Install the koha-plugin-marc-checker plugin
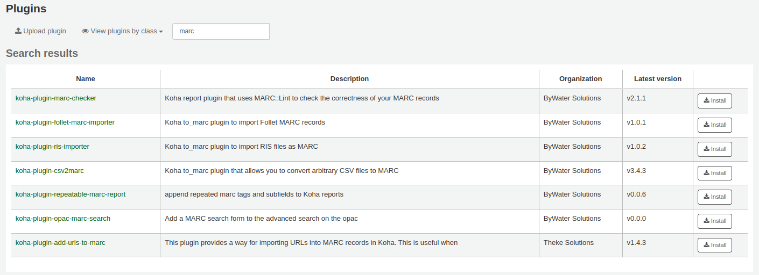The width and height of the screenshot is (759, 275). 714,101
